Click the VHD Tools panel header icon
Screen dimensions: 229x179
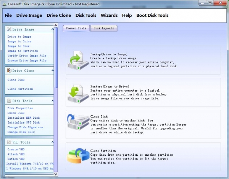(10, 142)
